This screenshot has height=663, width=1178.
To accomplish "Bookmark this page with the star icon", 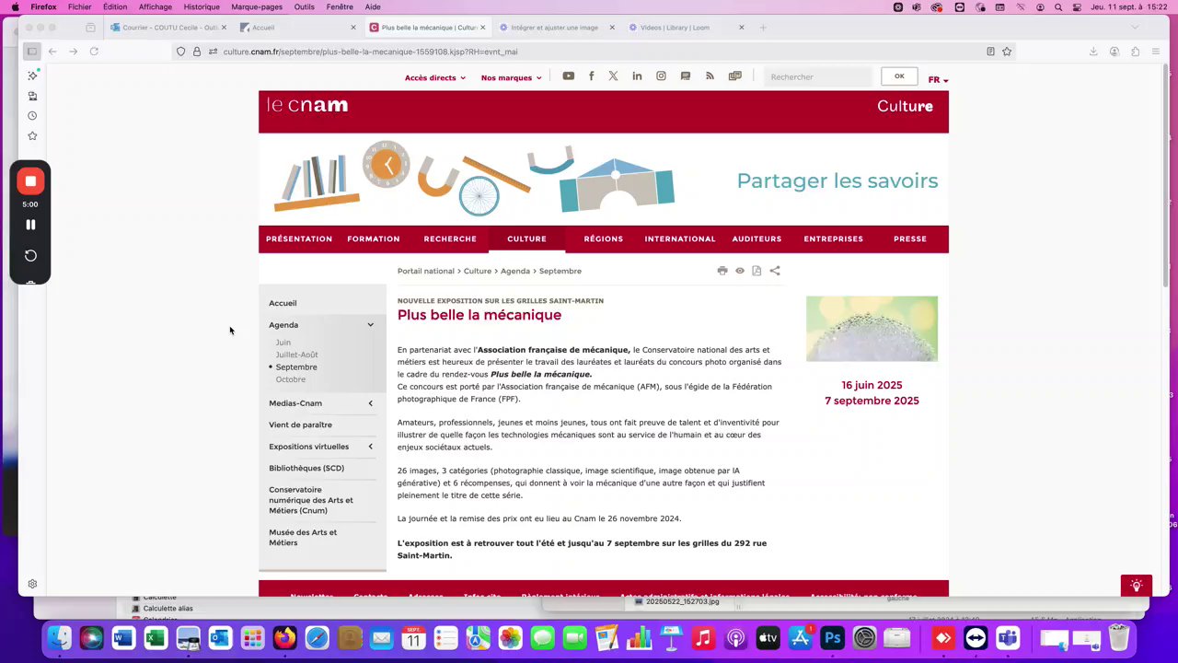I will 1007,52.
